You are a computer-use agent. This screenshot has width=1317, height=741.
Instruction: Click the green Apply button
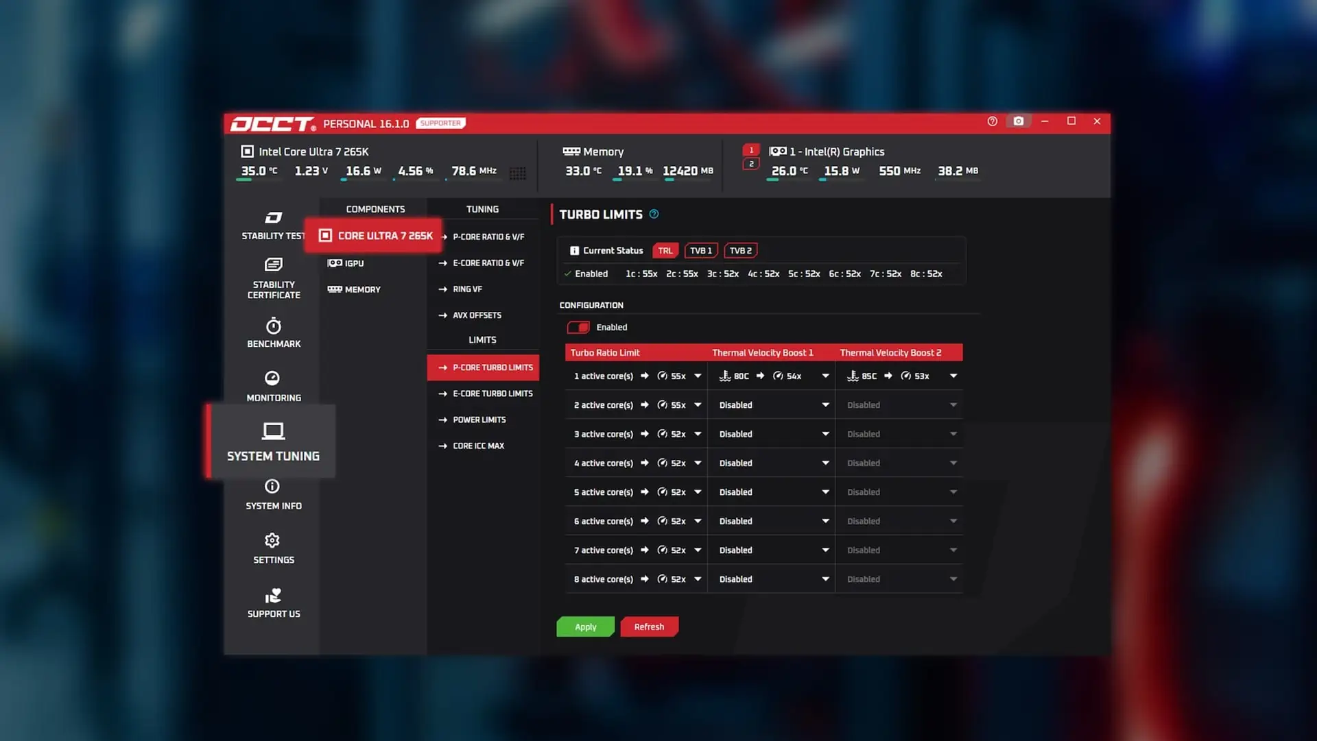585,627
